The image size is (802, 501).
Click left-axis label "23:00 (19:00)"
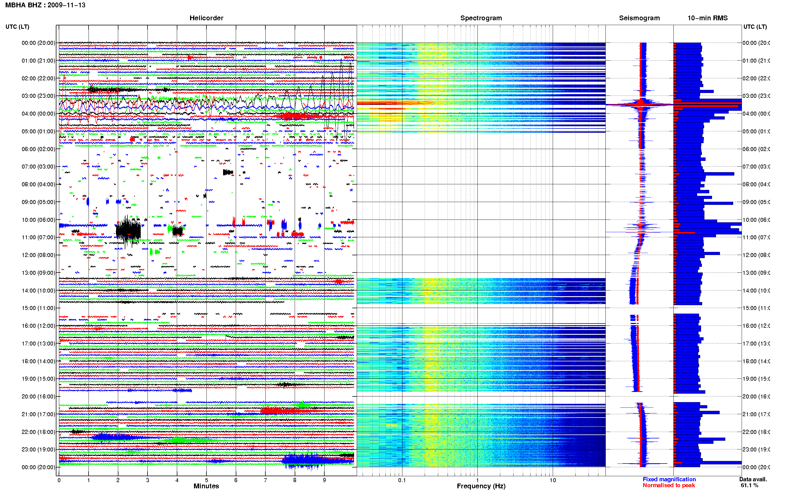point(38,449)
